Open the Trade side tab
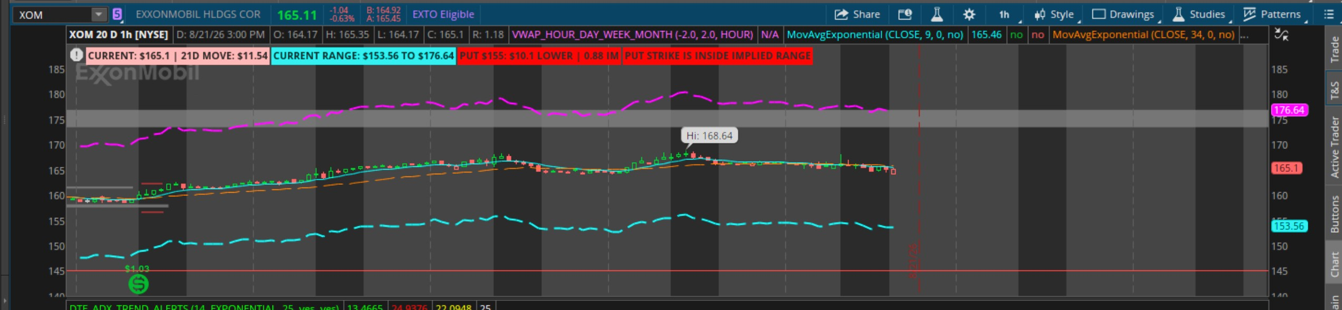 (1334, 49)
